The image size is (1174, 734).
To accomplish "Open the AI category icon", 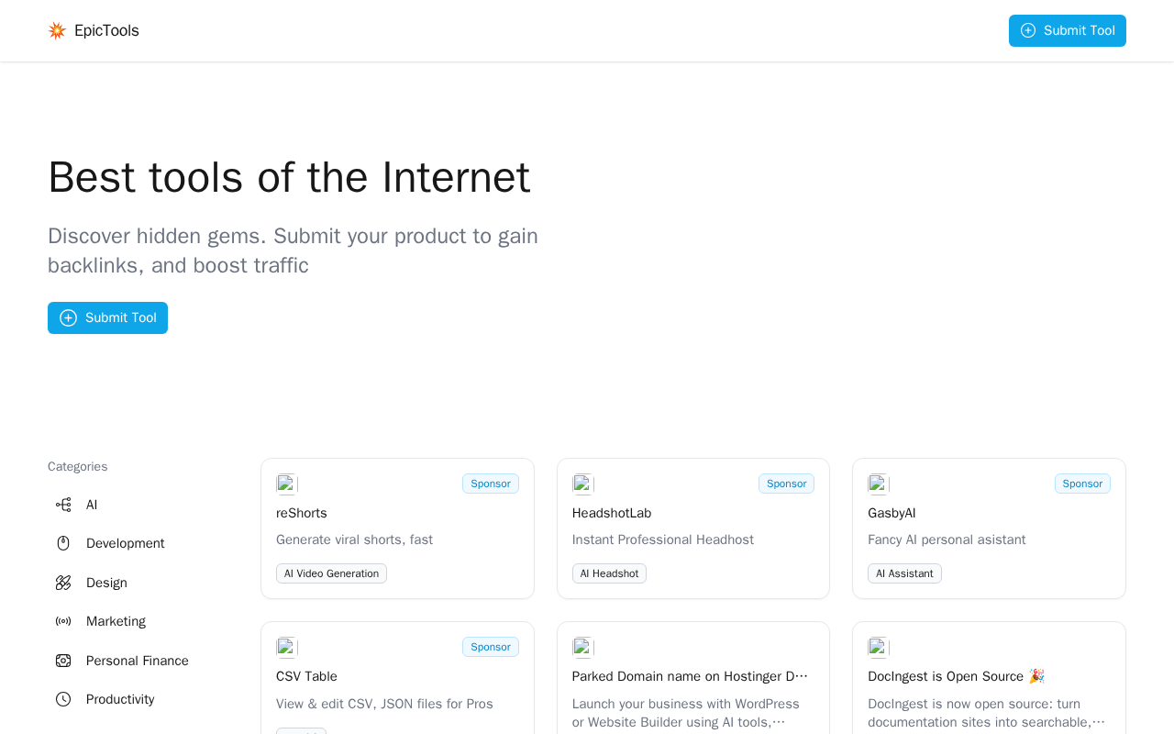I will (63, 505).
